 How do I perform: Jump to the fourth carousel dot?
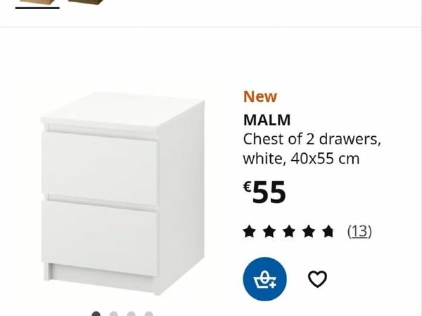tap(148, 314)
